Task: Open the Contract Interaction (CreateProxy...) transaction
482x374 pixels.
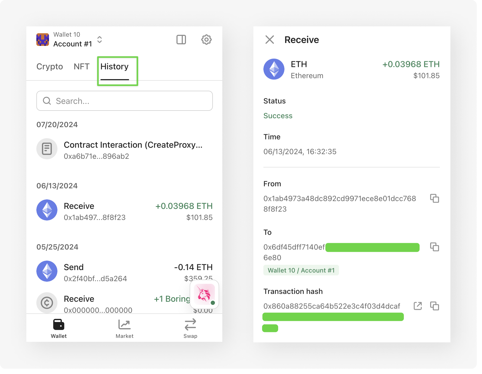Action: tap(125, 150)
